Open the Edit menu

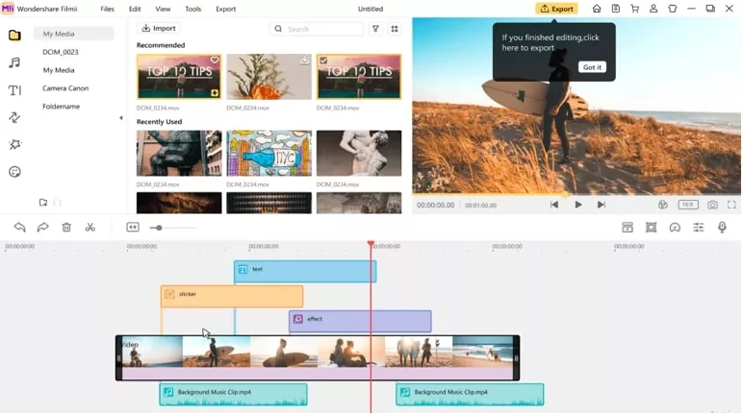click(135, 9)
